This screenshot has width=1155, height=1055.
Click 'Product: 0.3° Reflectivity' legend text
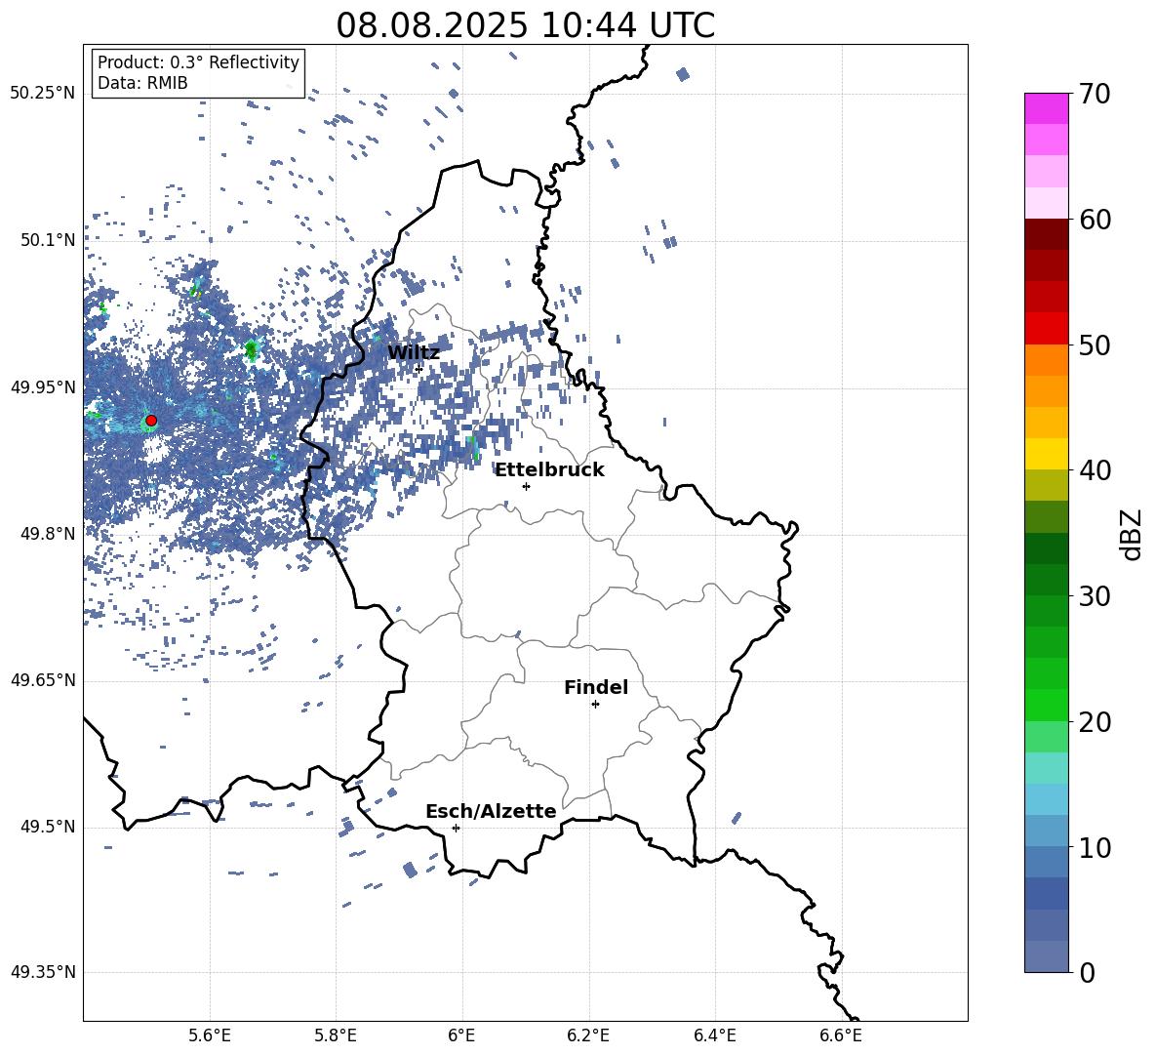(198, 61)
